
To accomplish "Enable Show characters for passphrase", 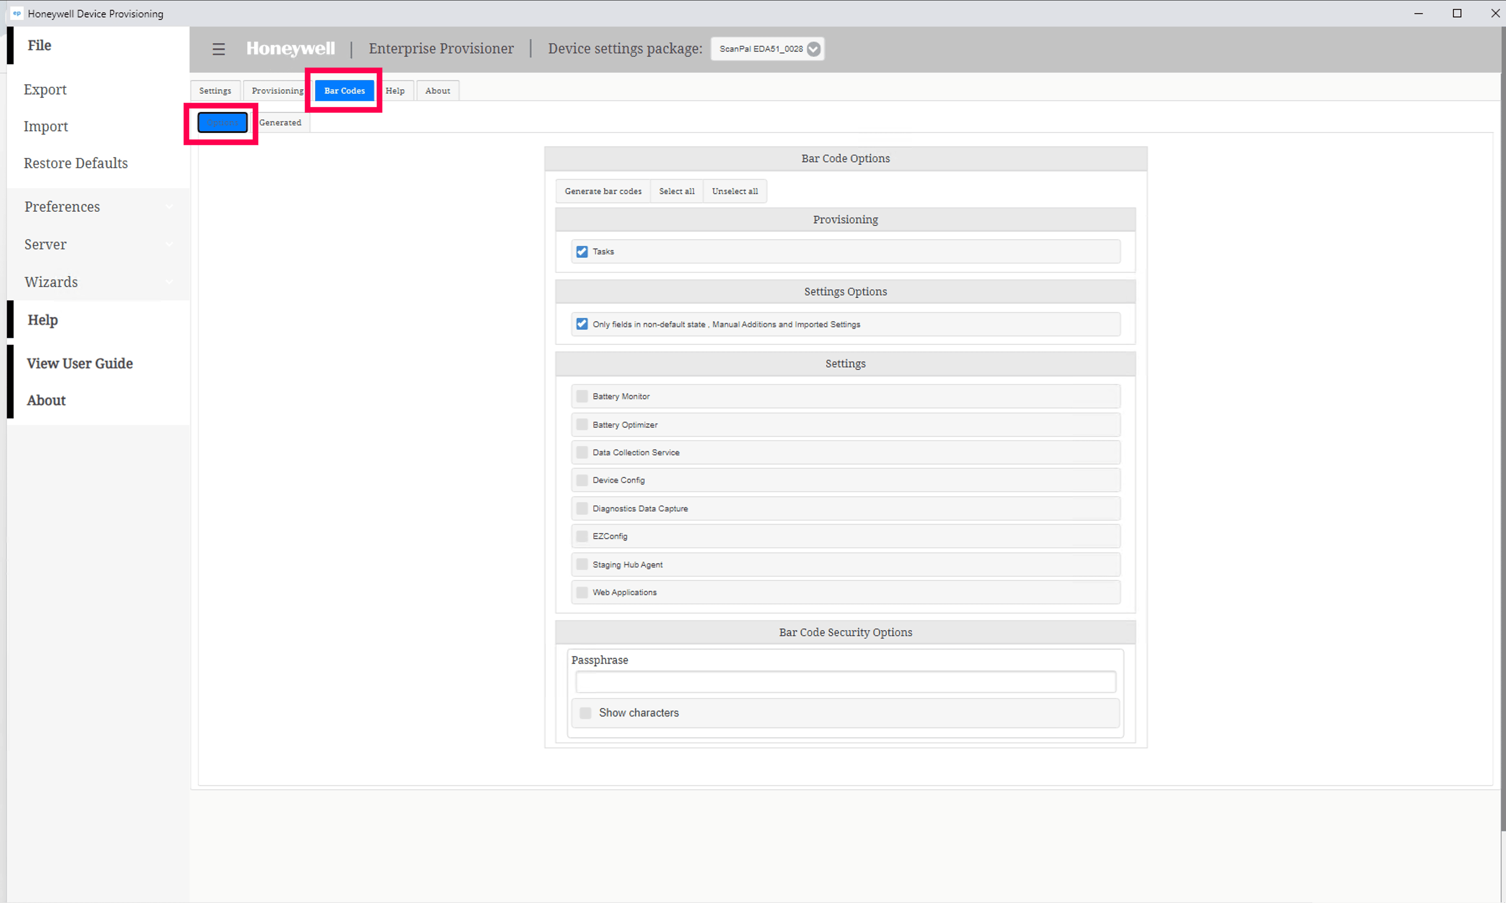I will click(586, 713).
